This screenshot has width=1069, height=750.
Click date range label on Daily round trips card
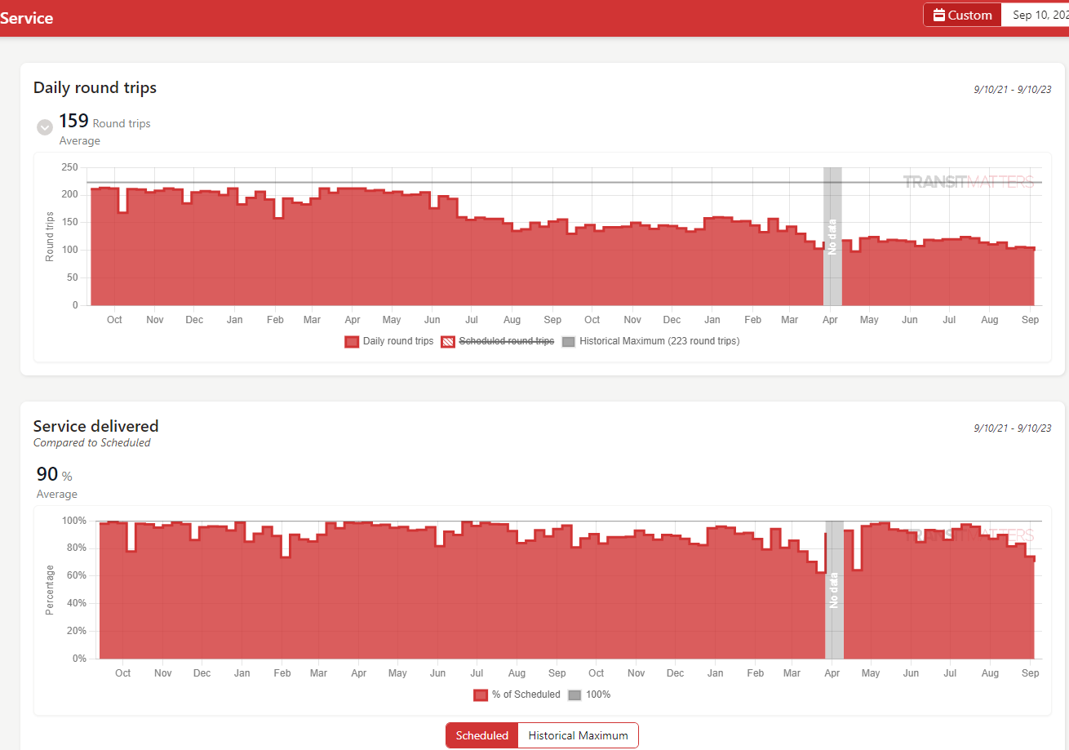click(x=1012, y=90)
